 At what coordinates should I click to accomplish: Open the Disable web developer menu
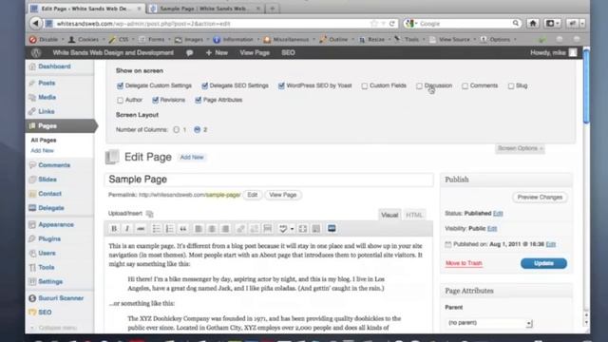[x=47, y=40]
